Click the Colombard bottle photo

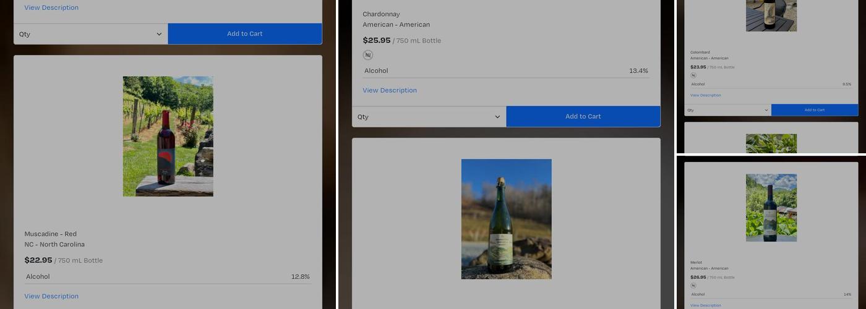(x=771, y=15)
